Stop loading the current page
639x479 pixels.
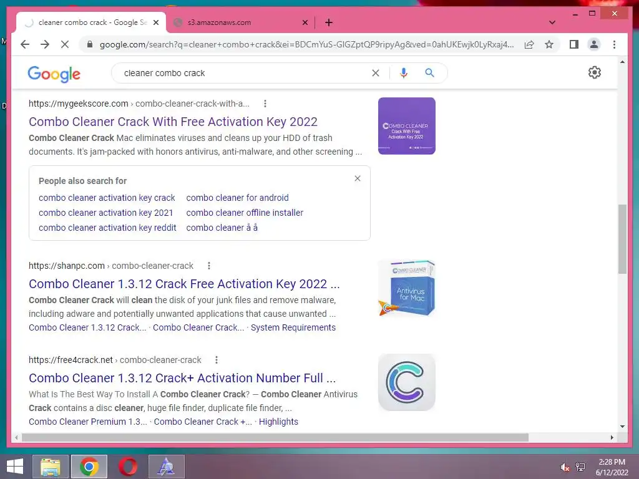tap(65, 44)
